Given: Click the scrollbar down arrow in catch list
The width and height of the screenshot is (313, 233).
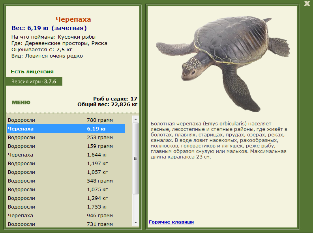Looking at the screenshot, I should tap(136, 223).
